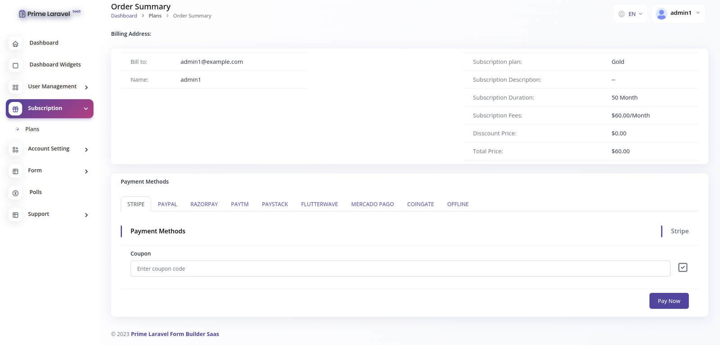Click the Subscription gift icon
This screenshot has width=720, height=345.
[15, 109]
